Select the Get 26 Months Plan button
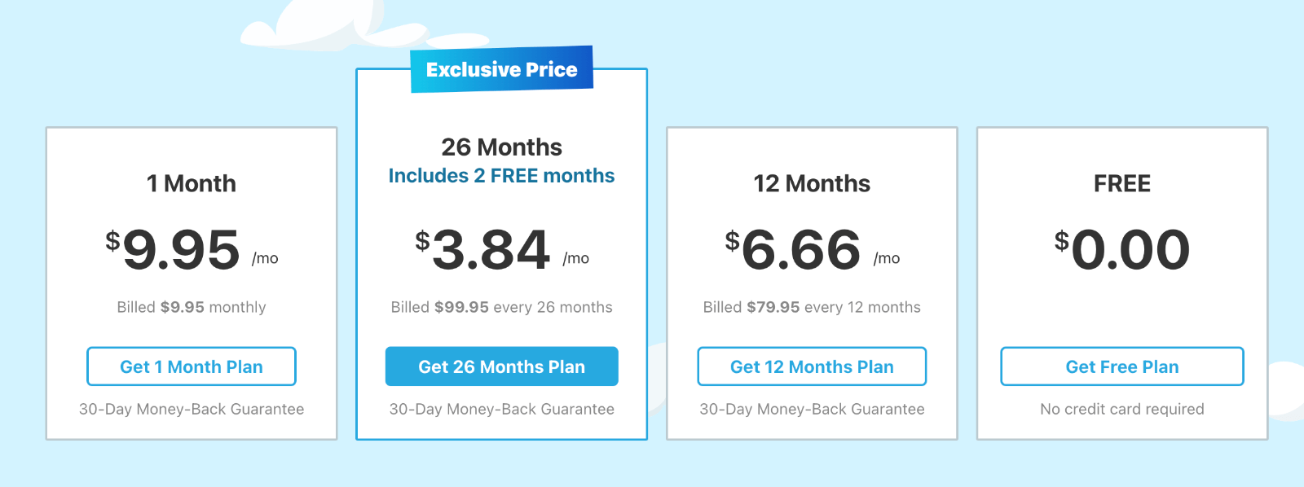The height and width of the screenshot is (487, 1304). (x=502, y=366)
